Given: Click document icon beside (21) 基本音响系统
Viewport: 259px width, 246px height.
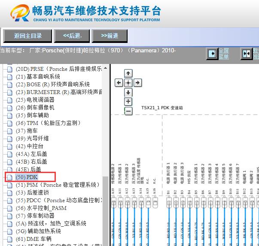Looking at the screenshot, I should point(10,77).
